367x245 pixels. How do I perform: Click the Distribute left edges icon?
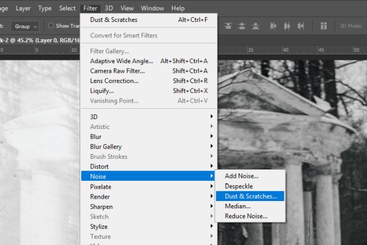pyautogui.click(x=273, y=26)
